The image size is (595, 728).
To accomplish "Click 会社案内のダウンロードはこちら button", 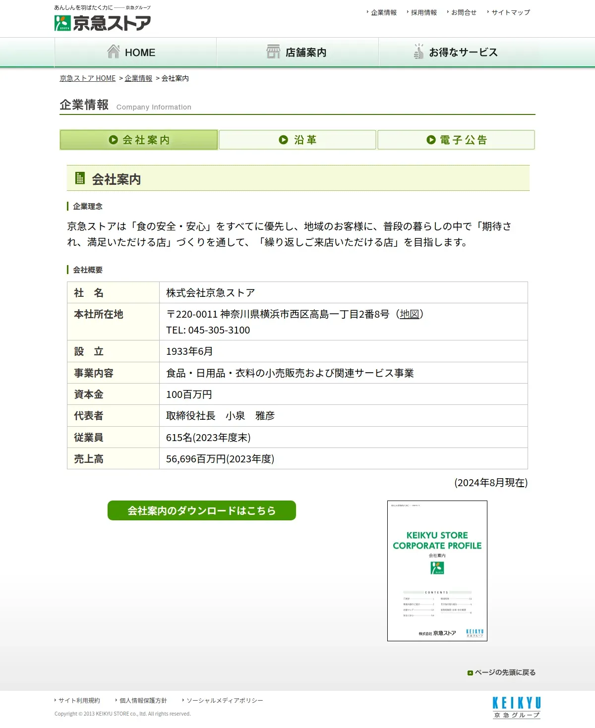I will pyautogui.click(x=202, y=510).
